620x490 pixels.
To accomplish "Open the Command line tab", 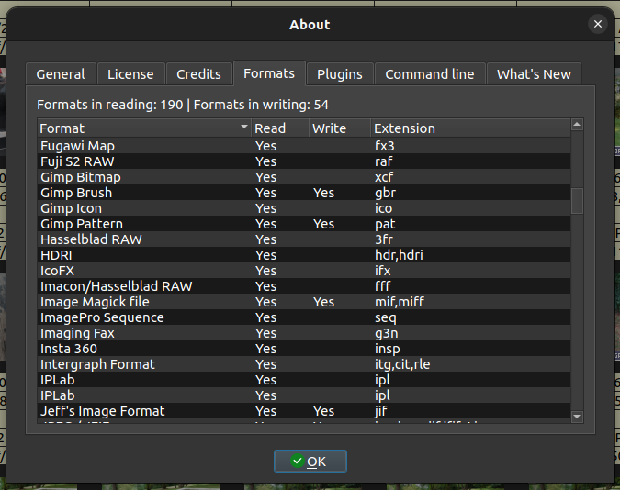I will tap(430, 74).
